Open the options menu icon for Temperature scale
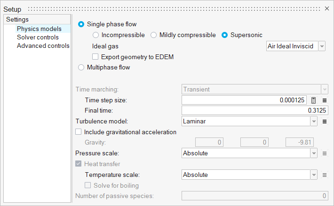Image resolution: width=334 pixels, height=206 pixels. pos(324,175)
